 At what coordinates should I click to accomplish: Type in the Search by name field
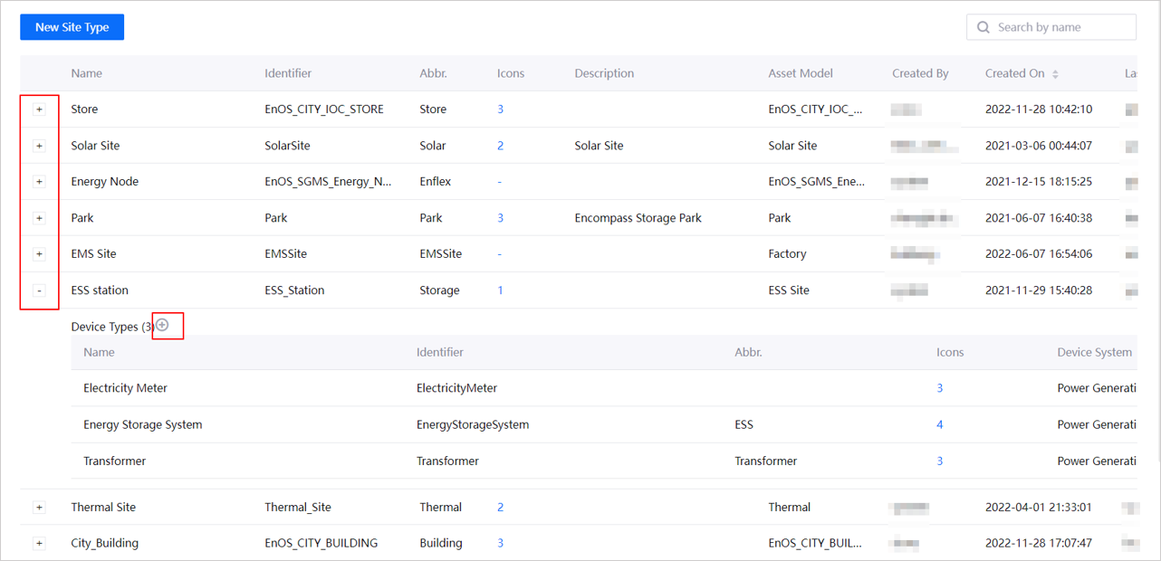1061,27
